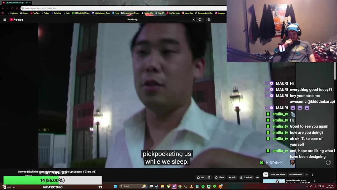Open the Facebook Home bookmark
This screenshot has width=337, height=190.
(x=116, y=13)
